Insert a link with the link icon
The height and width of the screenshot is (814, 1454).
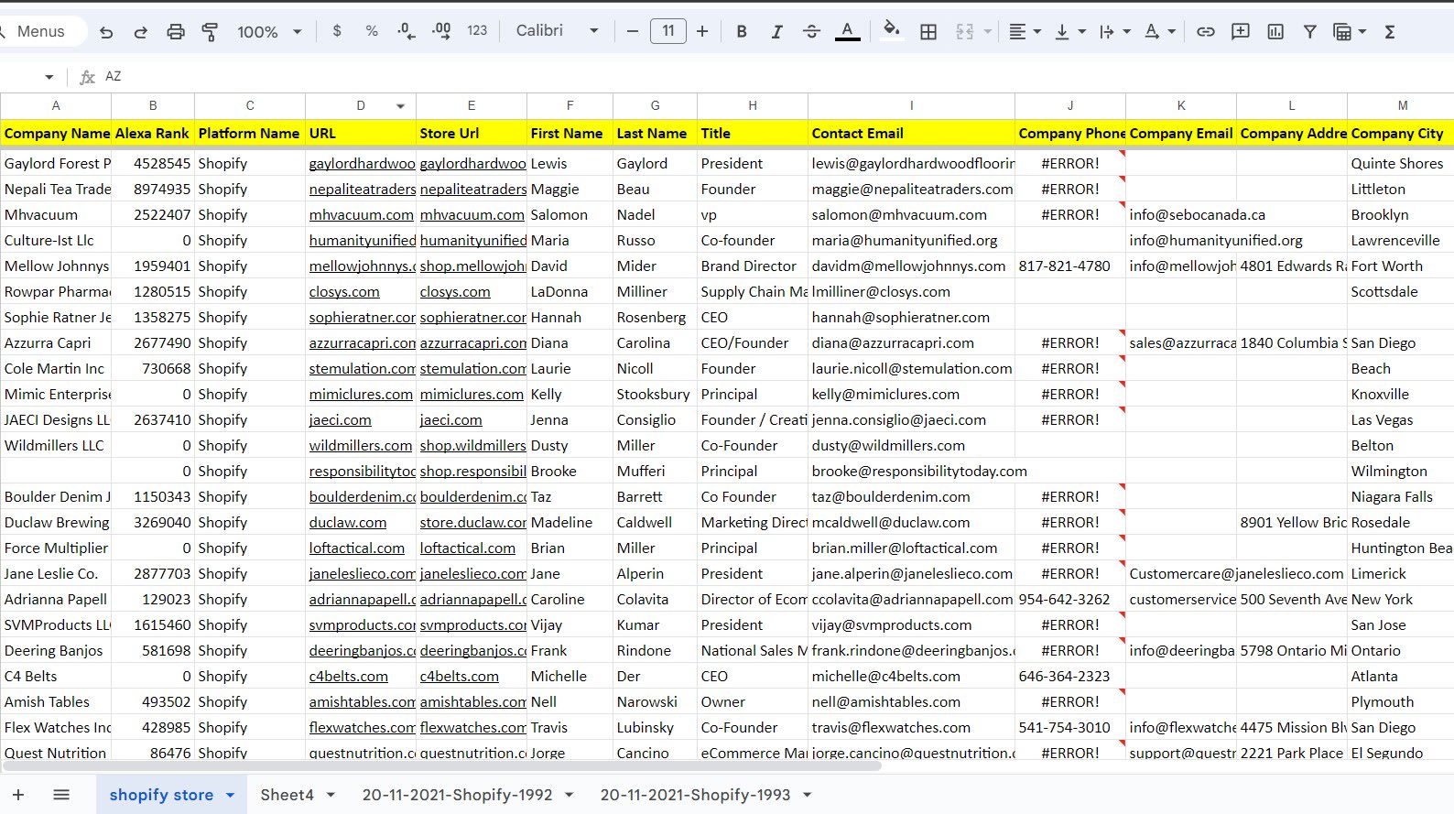1206,31
